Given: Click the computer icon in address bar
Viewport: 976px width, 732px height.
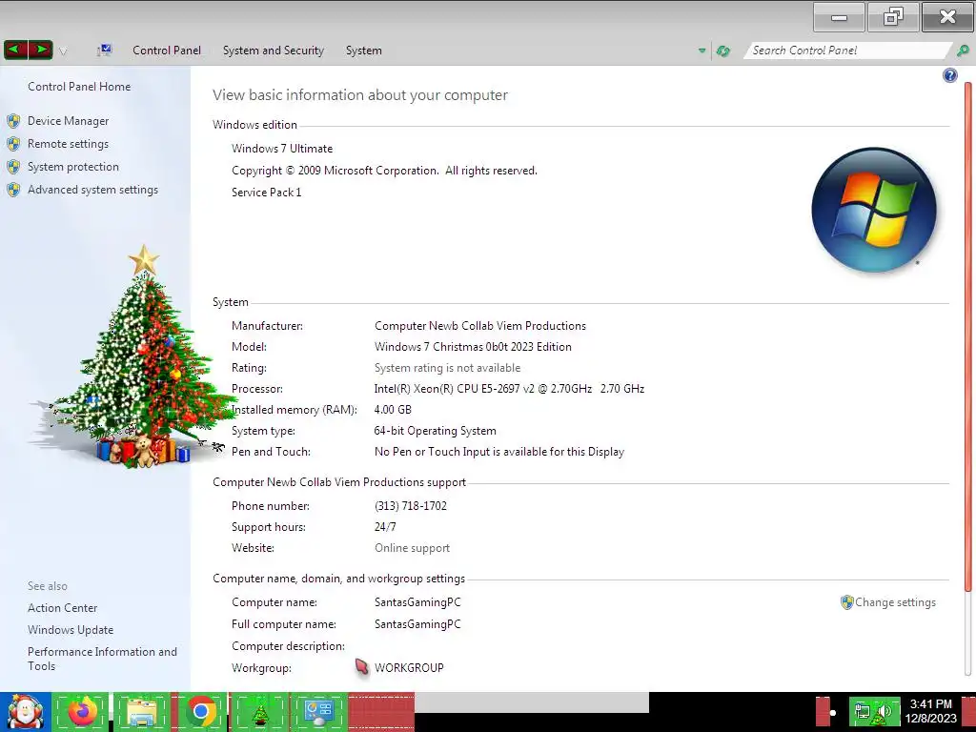Looking at the screenshot, I should (x=104, y=50).
